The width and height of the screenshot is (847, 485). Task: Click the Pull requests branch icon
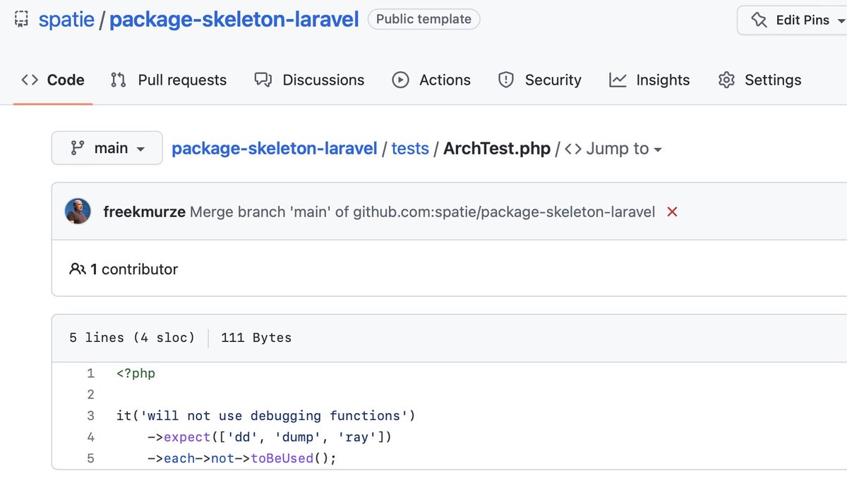pyautogui.click(x=118, y=80)
